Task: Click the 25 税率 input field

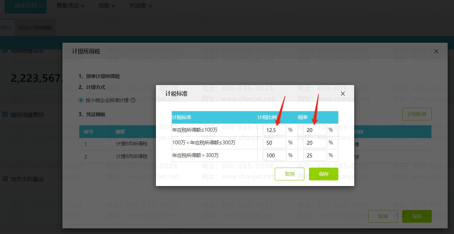Action: click(x=315, y=155)
